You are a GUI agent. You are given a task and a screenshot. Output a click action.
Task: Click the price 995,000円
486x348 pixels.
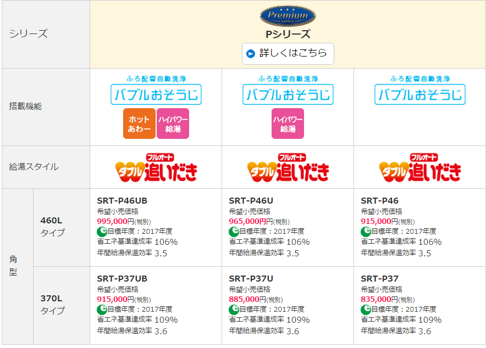[x=115, y=222]
